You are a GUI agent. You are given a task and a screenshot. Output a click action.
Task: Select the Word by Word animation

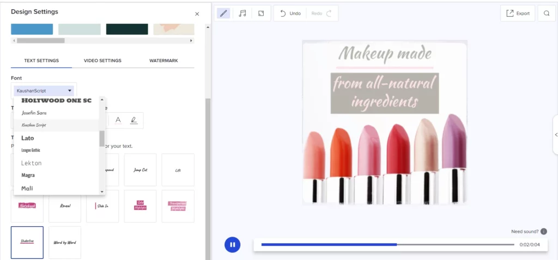click(x=65, y=243)
